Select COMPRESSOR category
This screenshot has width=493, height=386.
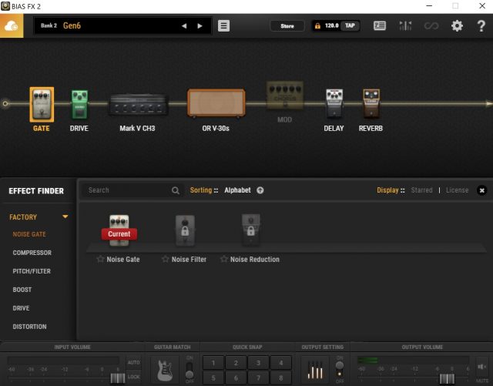coord(32,253)
